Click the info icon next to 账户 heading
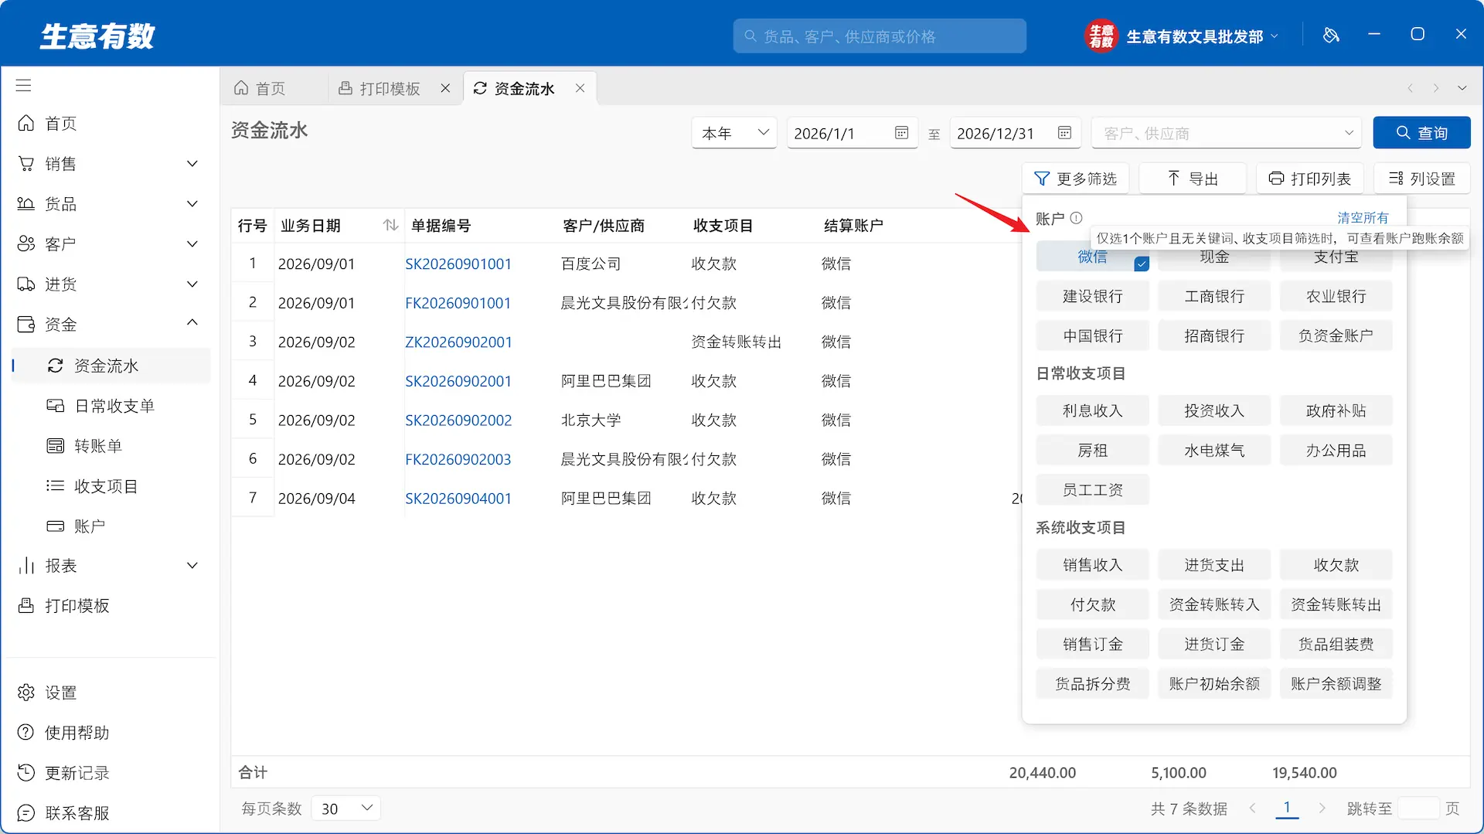Image resolution: width=1484 pixels, height=834 pixels. 1076,218
